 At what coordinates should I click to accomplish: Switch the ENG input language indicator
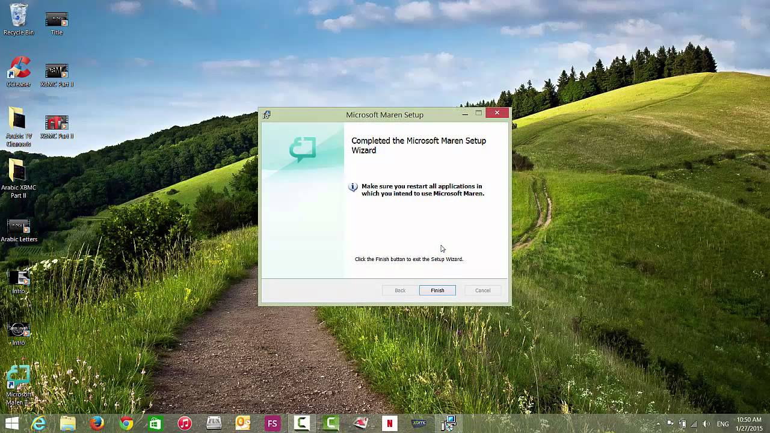[723, 424]
